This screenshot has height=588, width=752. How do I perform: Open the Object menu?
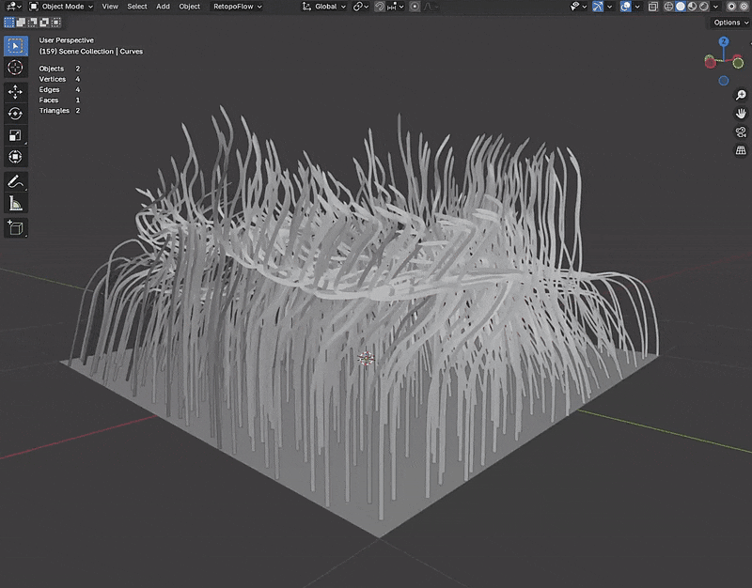[x=188, y=6]
